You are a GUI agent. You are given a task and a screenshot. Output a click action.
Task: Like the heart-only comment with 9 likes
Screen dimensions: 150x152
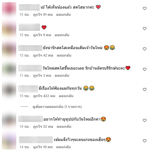point(144,29)
